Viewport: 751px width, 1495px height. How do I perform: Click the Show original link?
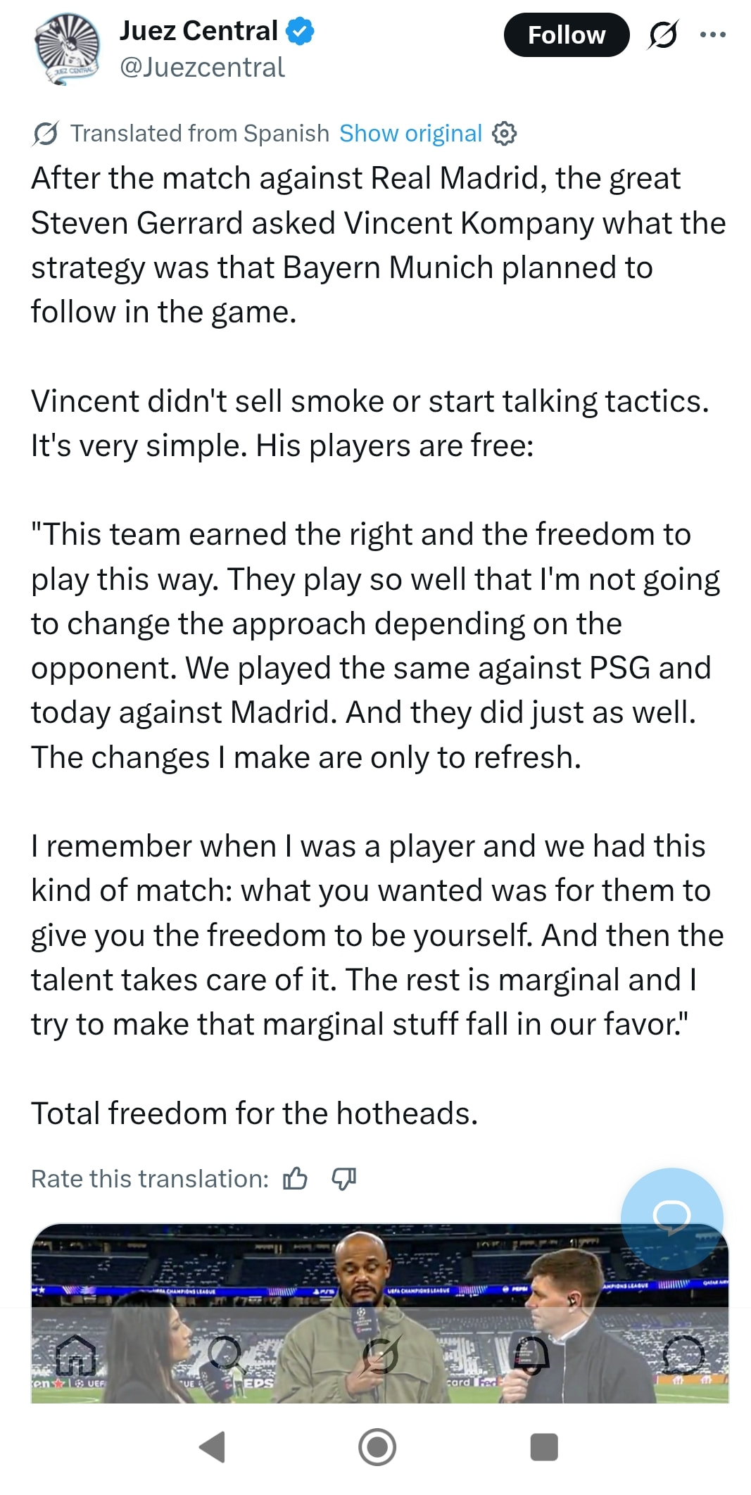(410, 133)
